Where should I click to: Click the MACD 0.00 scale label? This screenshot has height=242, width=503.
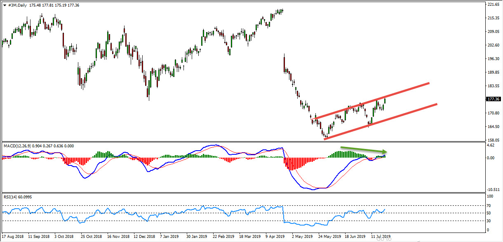pyautogui.click(x=491, y=158)
